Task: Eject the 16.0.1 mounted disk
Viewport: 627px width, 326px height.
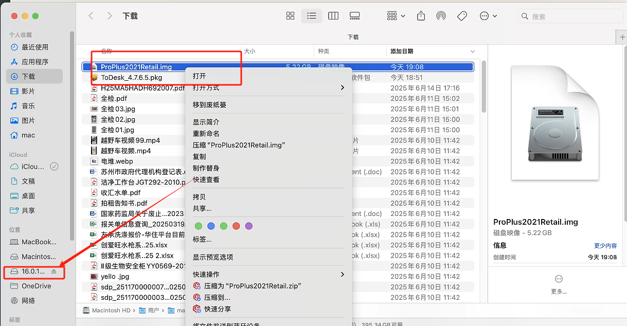Action: (54, 271)
